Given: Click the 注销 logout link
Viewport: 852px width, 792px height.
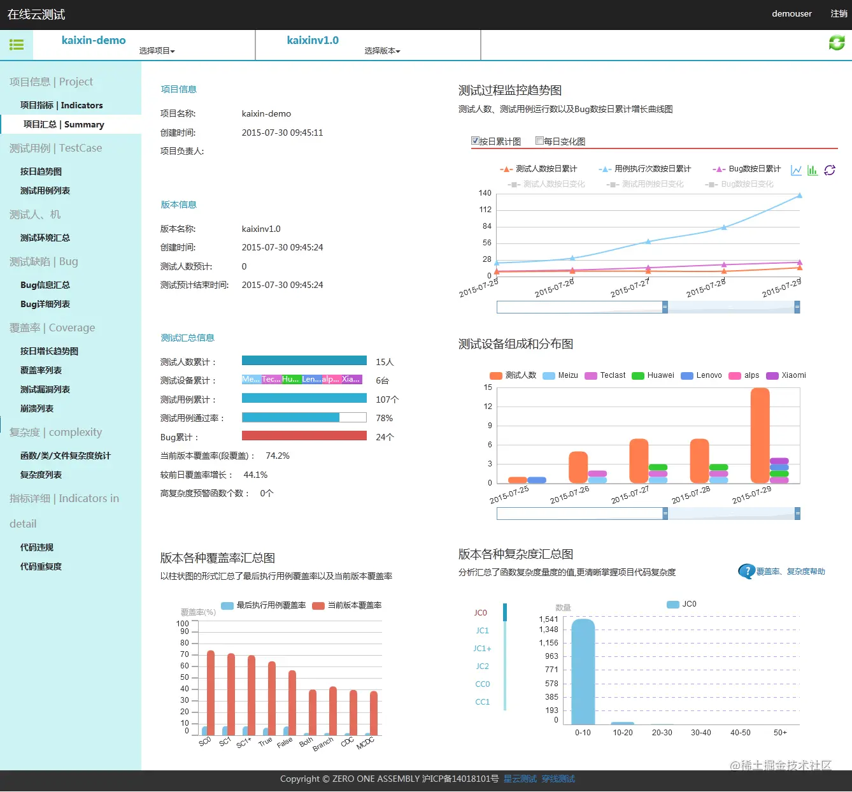Looking at the screenshot, I should pos(839,13).
